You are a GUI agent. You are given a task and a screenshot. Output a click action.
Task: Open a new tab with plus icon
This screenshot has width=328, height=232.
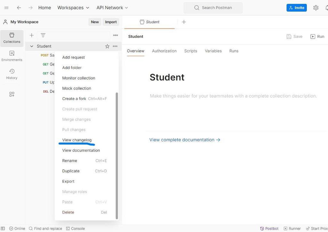click(184, 22)
